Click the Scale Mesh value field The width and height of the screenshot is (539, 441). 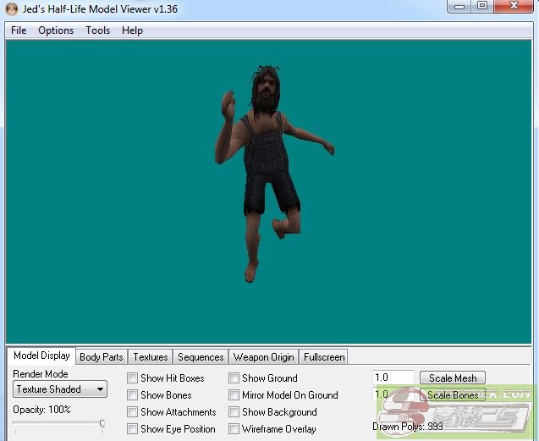point(393,378)
